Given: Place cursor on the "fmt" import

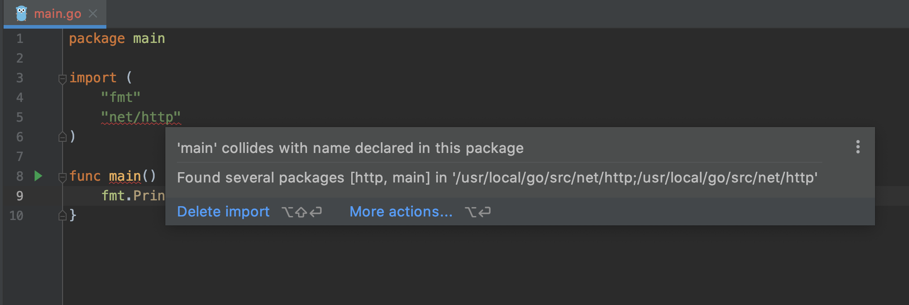Looking at the screenshot, I should (121, 97).
